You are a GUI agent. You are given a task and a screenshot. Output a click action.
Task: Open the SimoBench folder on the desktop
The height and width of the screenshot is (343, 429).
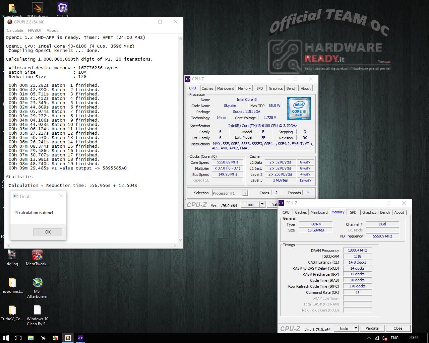[12, 10]
